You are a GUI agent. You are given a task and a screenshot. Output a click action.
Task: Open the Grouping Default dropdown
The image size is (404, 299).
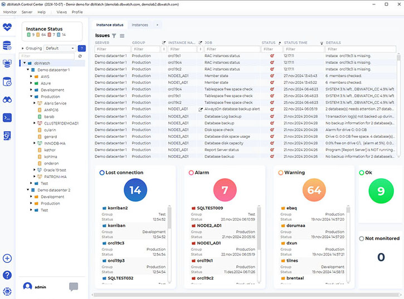point(60,48)
